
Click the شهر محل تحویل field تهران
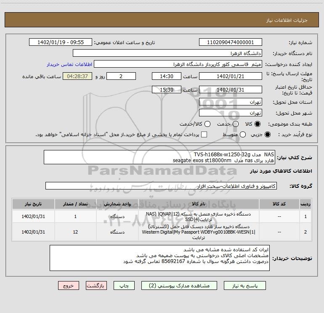point(231,113)
